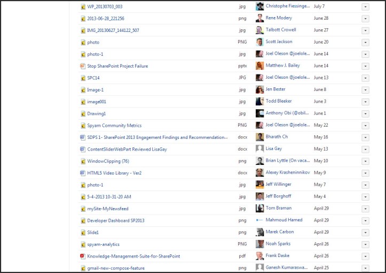Screen dimensions: 386x273
Task: Open dropdown for 2013-06-28_221256 row
Action: pos(365,19)
